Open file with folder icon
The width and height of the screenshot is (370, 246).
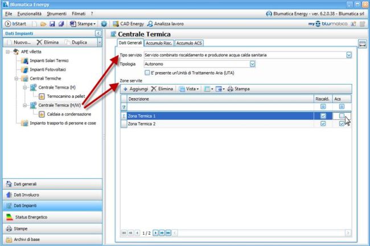[x=43, y=24]
